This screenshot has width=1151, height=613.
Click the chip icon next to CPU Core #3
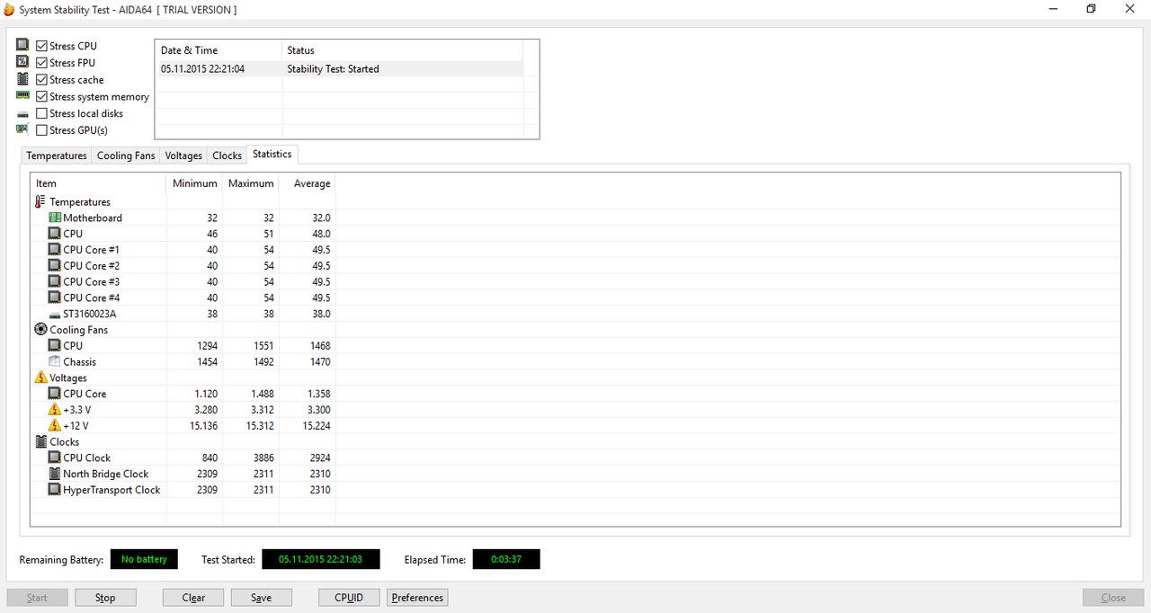point(54,282)
